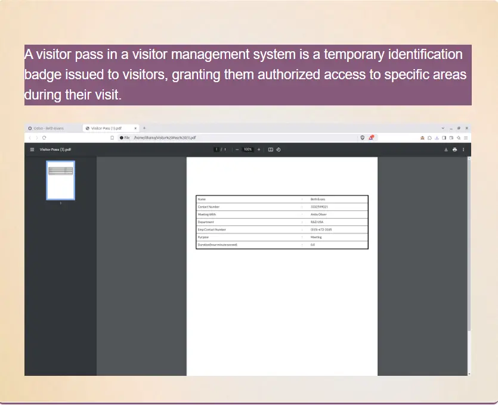The width and height of the screenshot is (498, 405).
Task: Click the PDF viewer vertical scrollbar
Action: point(469,250)
